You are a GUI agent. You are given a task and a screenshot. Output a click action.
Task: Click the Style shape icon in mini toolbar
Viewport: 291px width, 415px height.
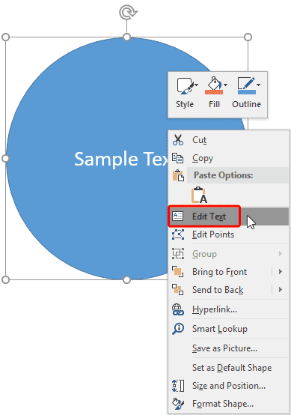pos(185,85)
